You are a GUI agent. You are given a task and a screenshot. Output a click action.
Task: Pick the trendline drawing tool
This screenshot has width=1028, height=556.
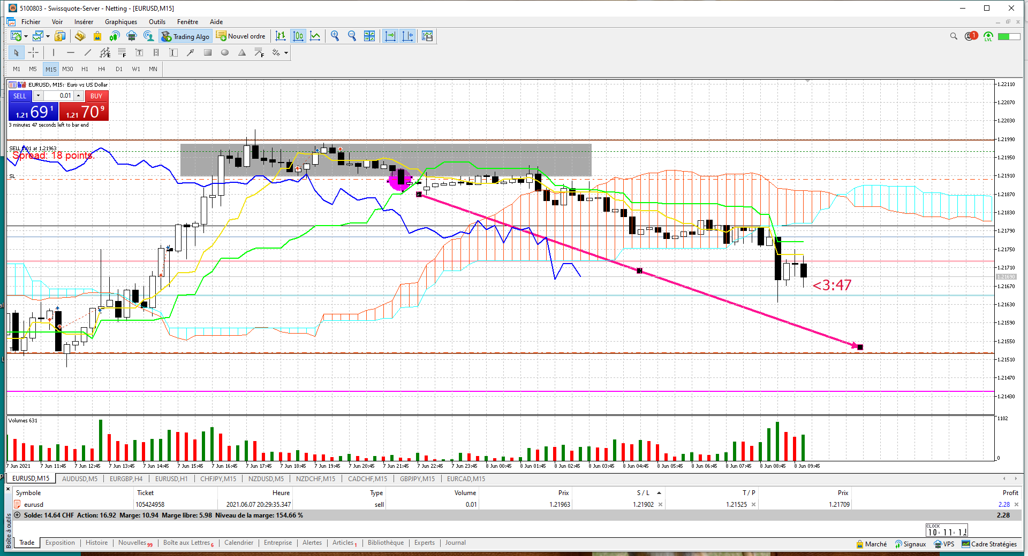pos(88,52)
